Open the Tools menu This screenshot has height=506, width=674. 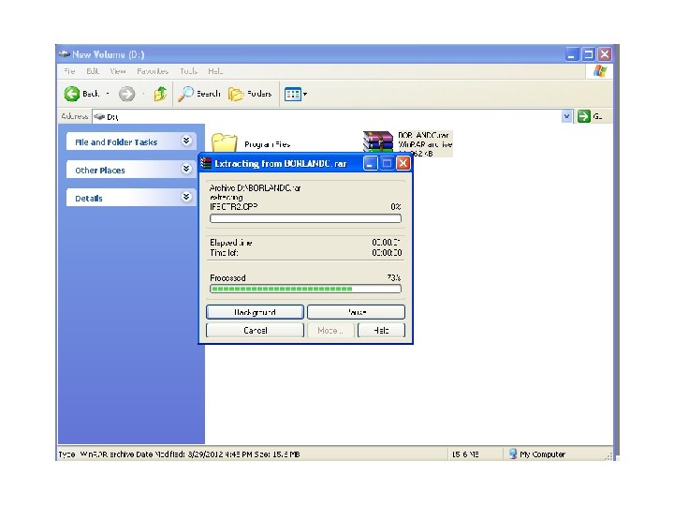coord(188,71)
